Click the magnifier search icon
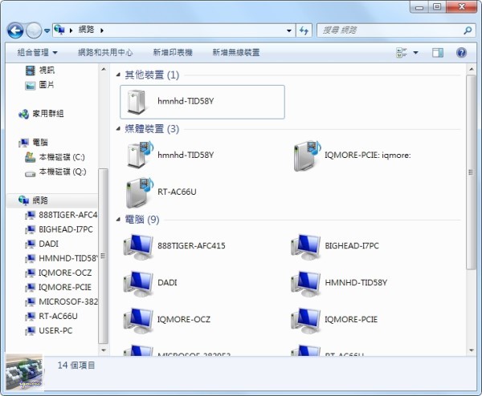 coord(468,30)
